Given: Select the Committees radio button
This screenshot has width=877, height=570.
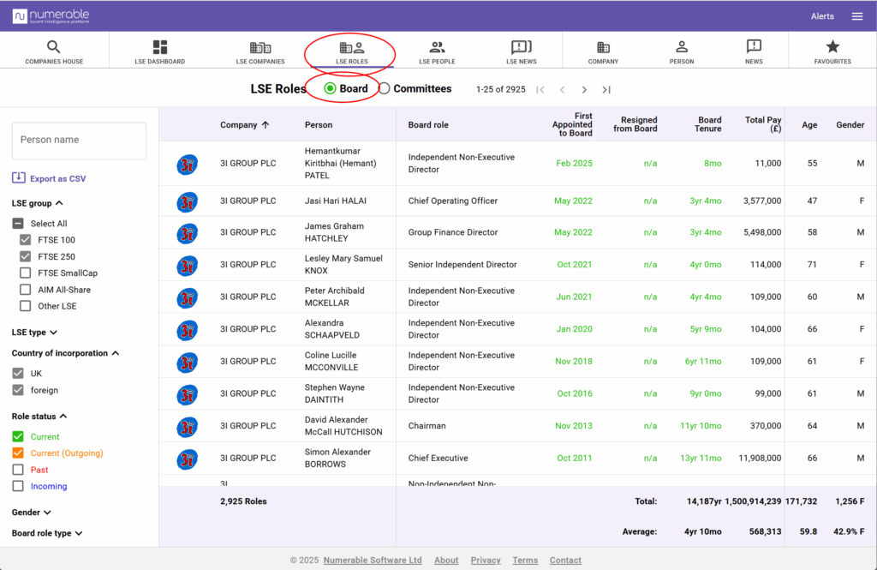Looking at the screenshot, I should pos(385,88).
